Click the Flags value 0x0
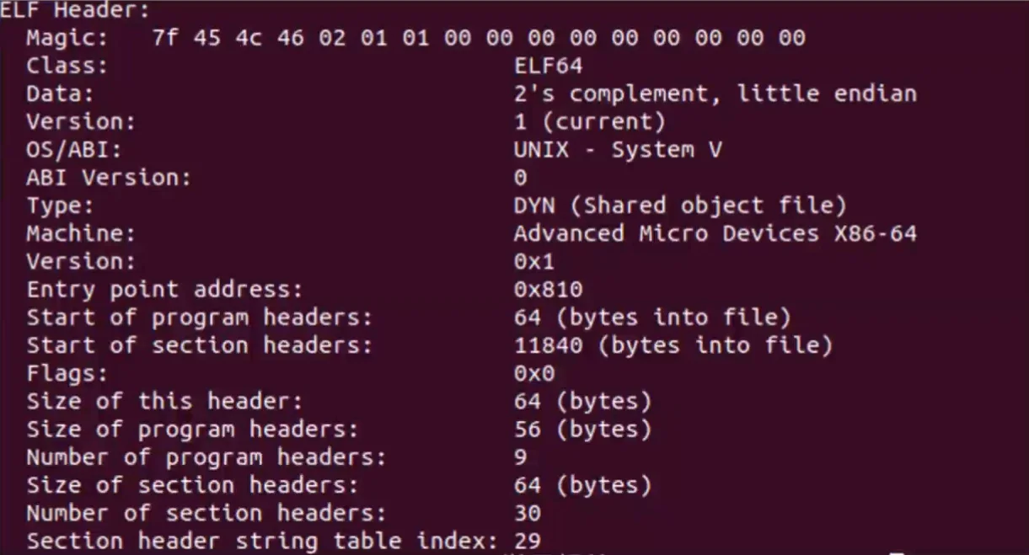 pyautogui.click(x=534, y=373)
